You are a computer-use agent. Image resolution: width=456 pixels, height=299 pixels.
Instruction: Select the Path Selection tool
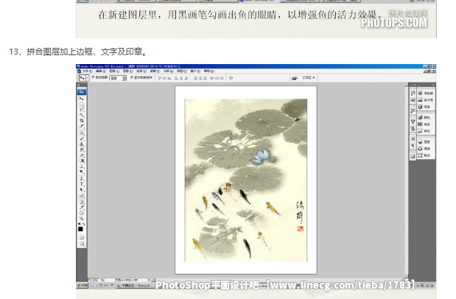coord(82,190)
